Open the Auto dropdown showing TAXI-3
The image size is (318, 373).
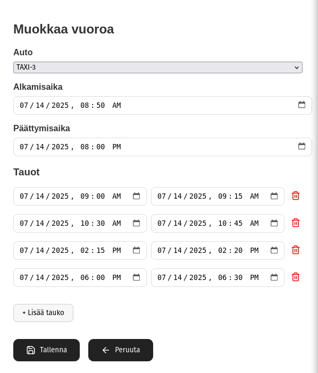(x=158, y=67)
